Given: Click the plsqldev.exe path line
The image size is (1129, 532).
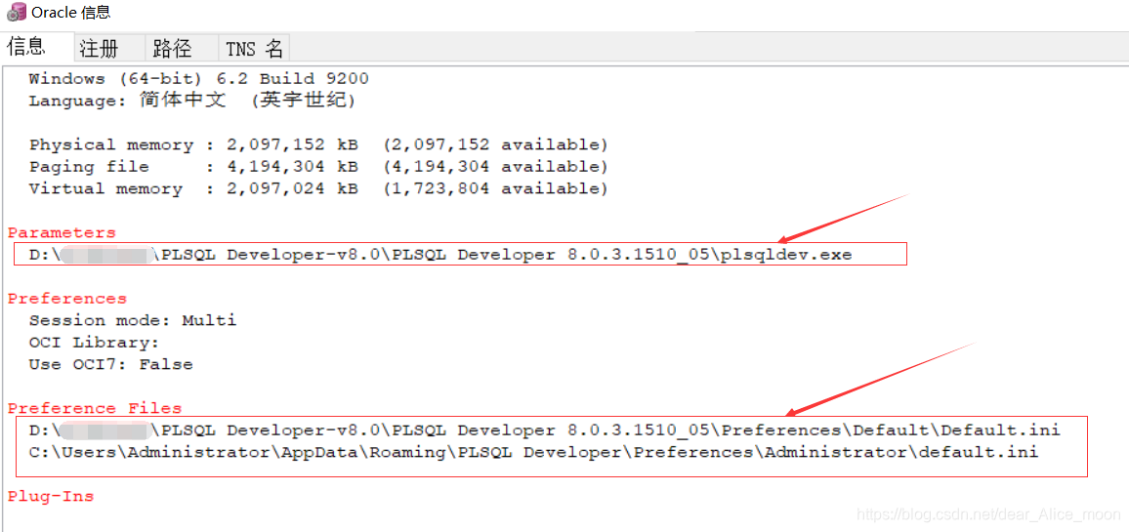Looking at the screenshot, I should coord(439,255).
